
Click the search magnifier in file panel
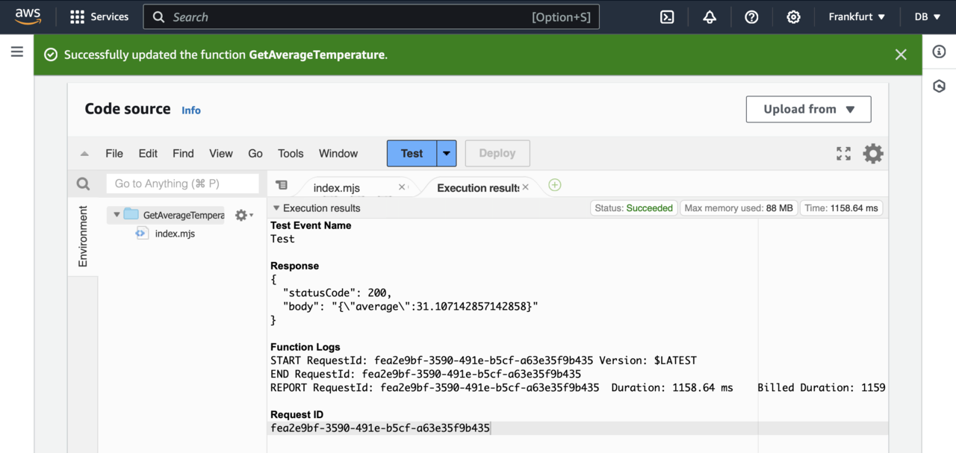click(x=83, y=184)
